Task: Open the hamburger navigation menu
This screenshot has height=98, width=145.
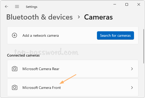Action: coord(17,7)
